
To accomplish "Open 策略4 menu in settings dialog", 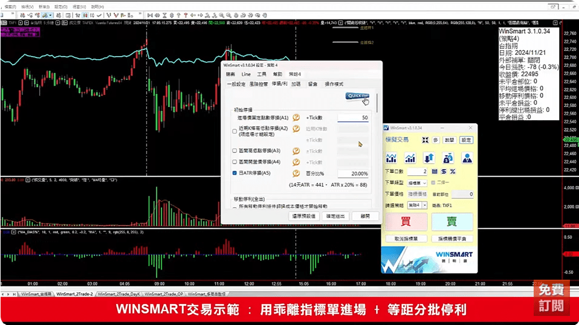I will 295,74.
